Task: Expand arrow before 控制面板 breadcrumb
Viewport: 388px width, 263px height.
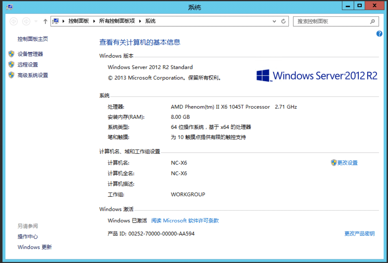Action: tap(64, 21)
